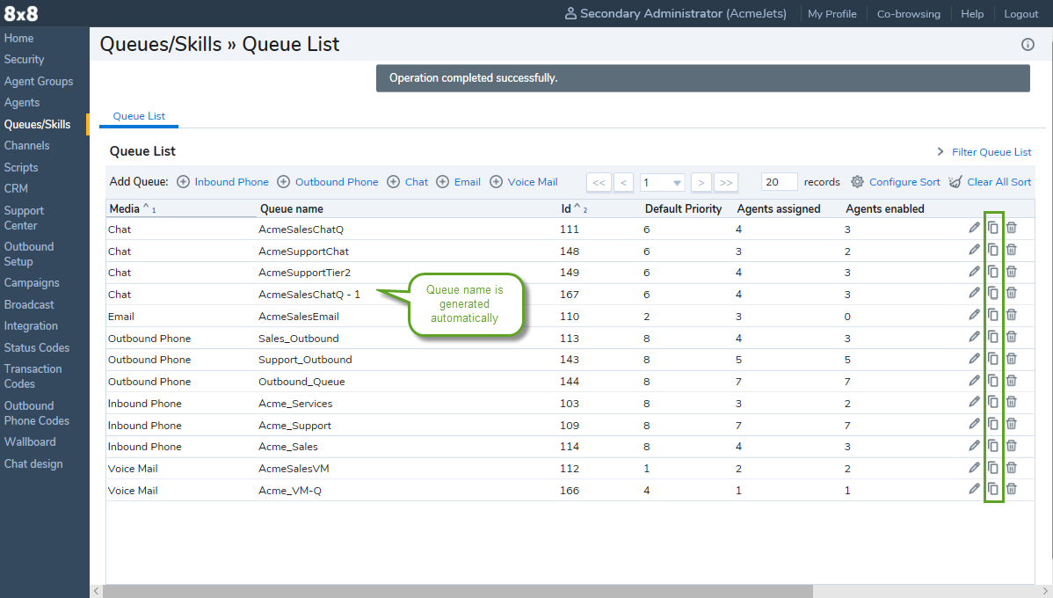Viewport: 1053px width, 598px height.
Task: Click the Clear All Sort broom icon
Action: (x=955, y=181)
